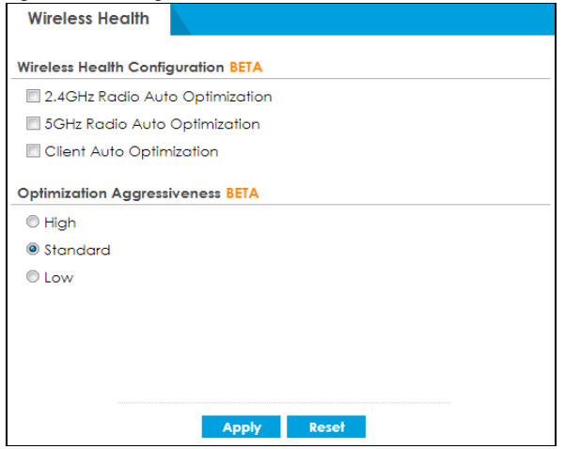Click the blue tab strip beside Wireless Health

(376, 19)
